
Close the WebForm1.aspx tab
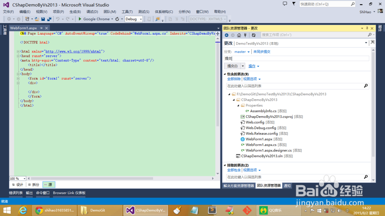47,28
